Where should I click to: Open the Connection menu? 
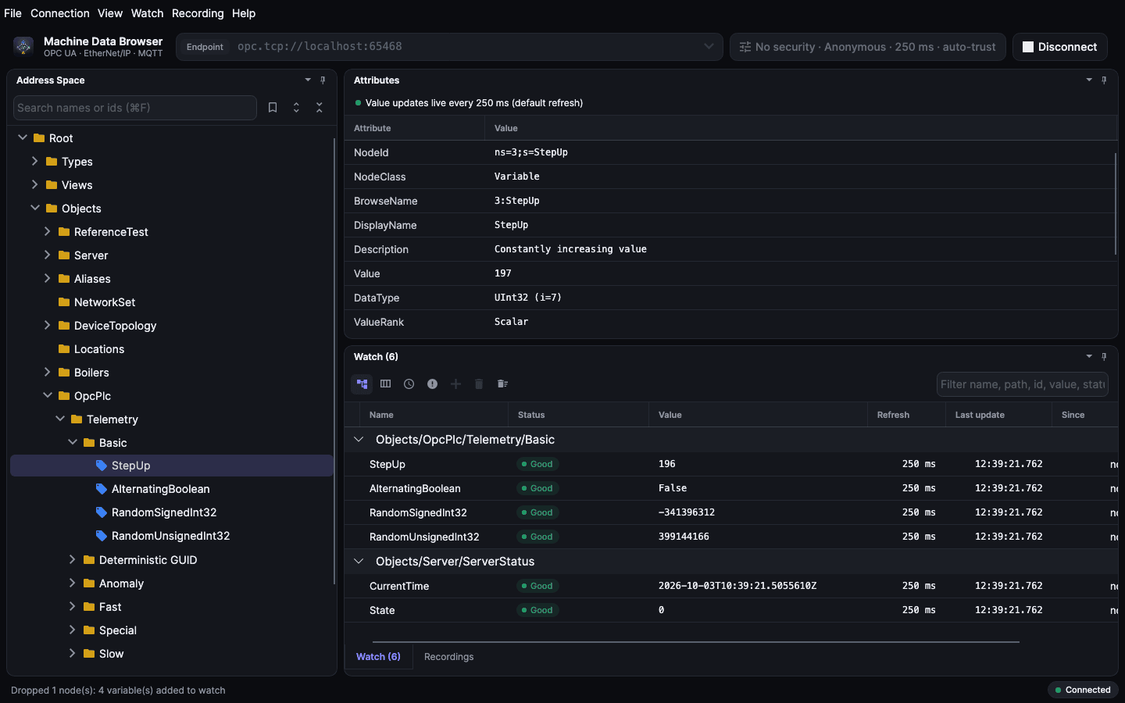[60, 13]
